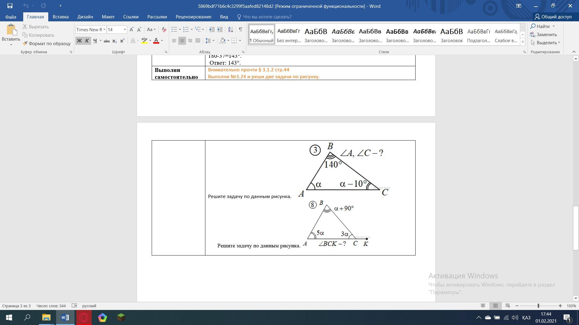Click the increase indent icon
Viewport: 579px width, 325px height.
point(220,29)
